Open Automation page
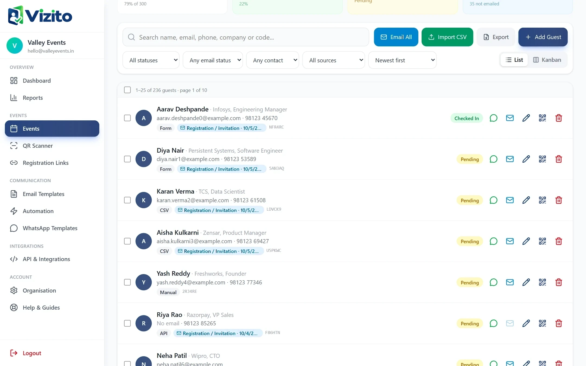This screenshot has height=366, width=586. (52, 211)
